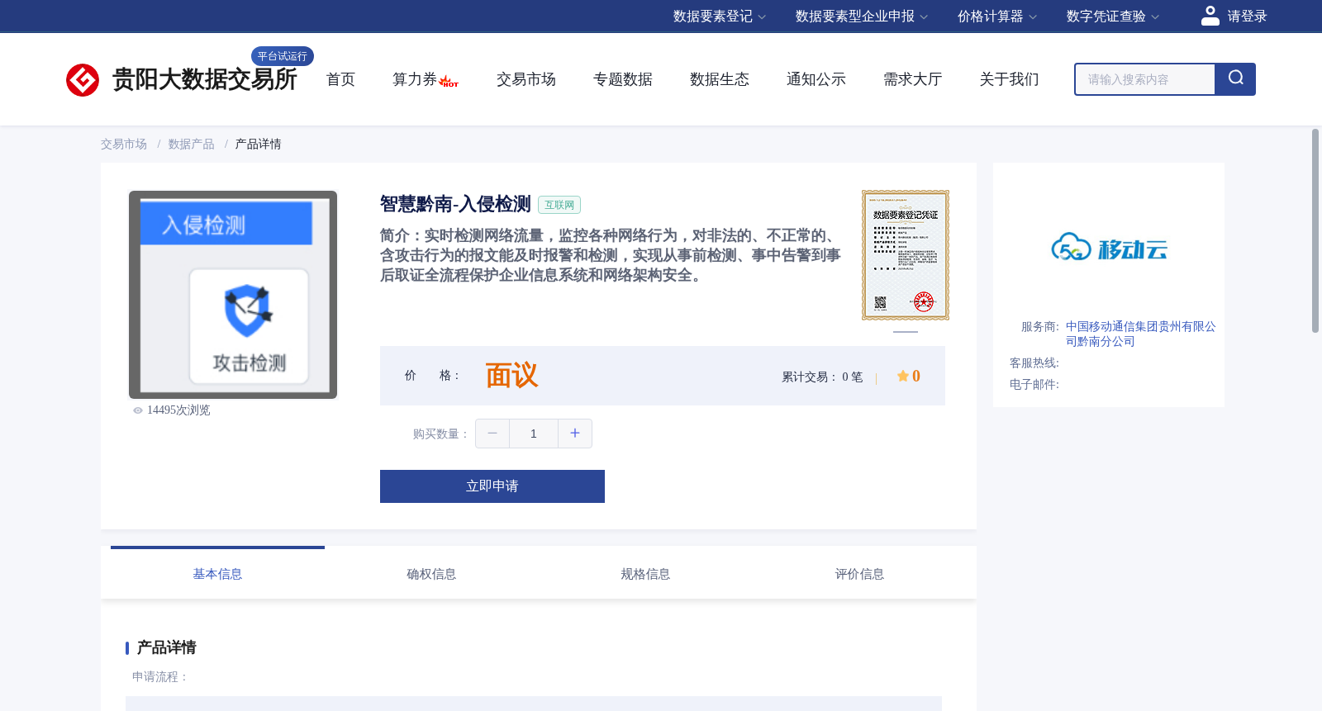Click the 面议 price text

(x=511, y=376)
